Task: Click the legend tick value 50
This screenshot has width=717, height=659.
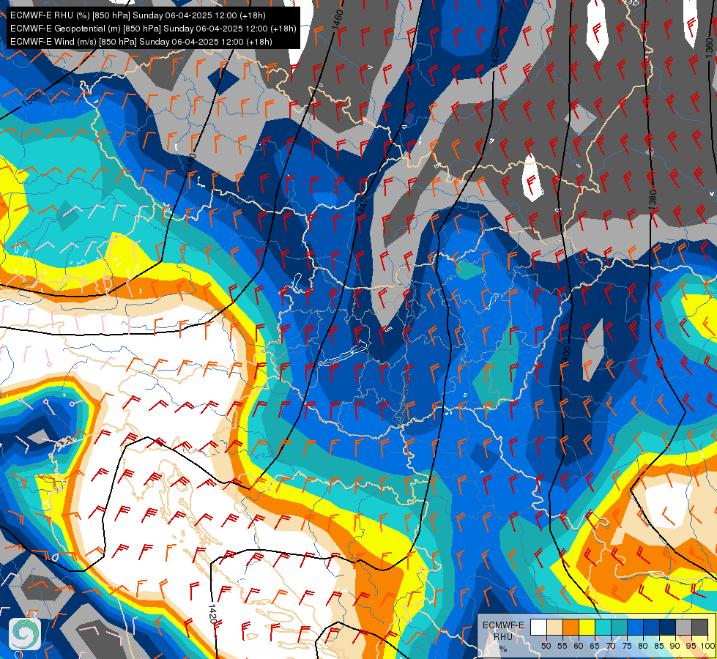Action: coord(546,646)
